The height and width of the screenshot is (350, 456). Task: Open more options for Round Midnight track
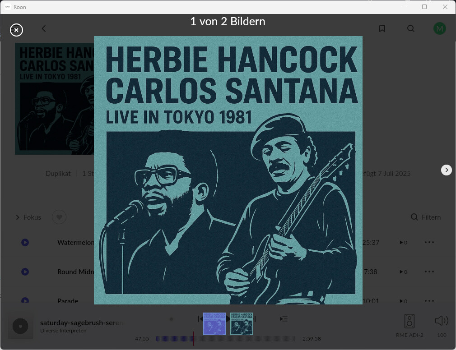click(x=429, y=272)
